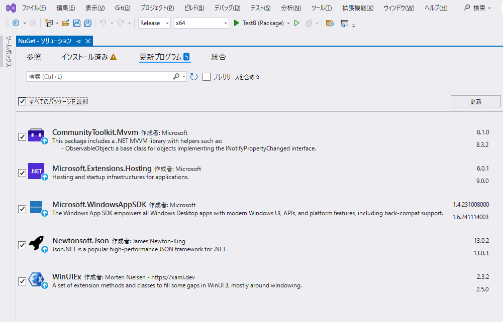Open the ツールボックス side panel
503x322 pixels.
[x=9, y=51]
